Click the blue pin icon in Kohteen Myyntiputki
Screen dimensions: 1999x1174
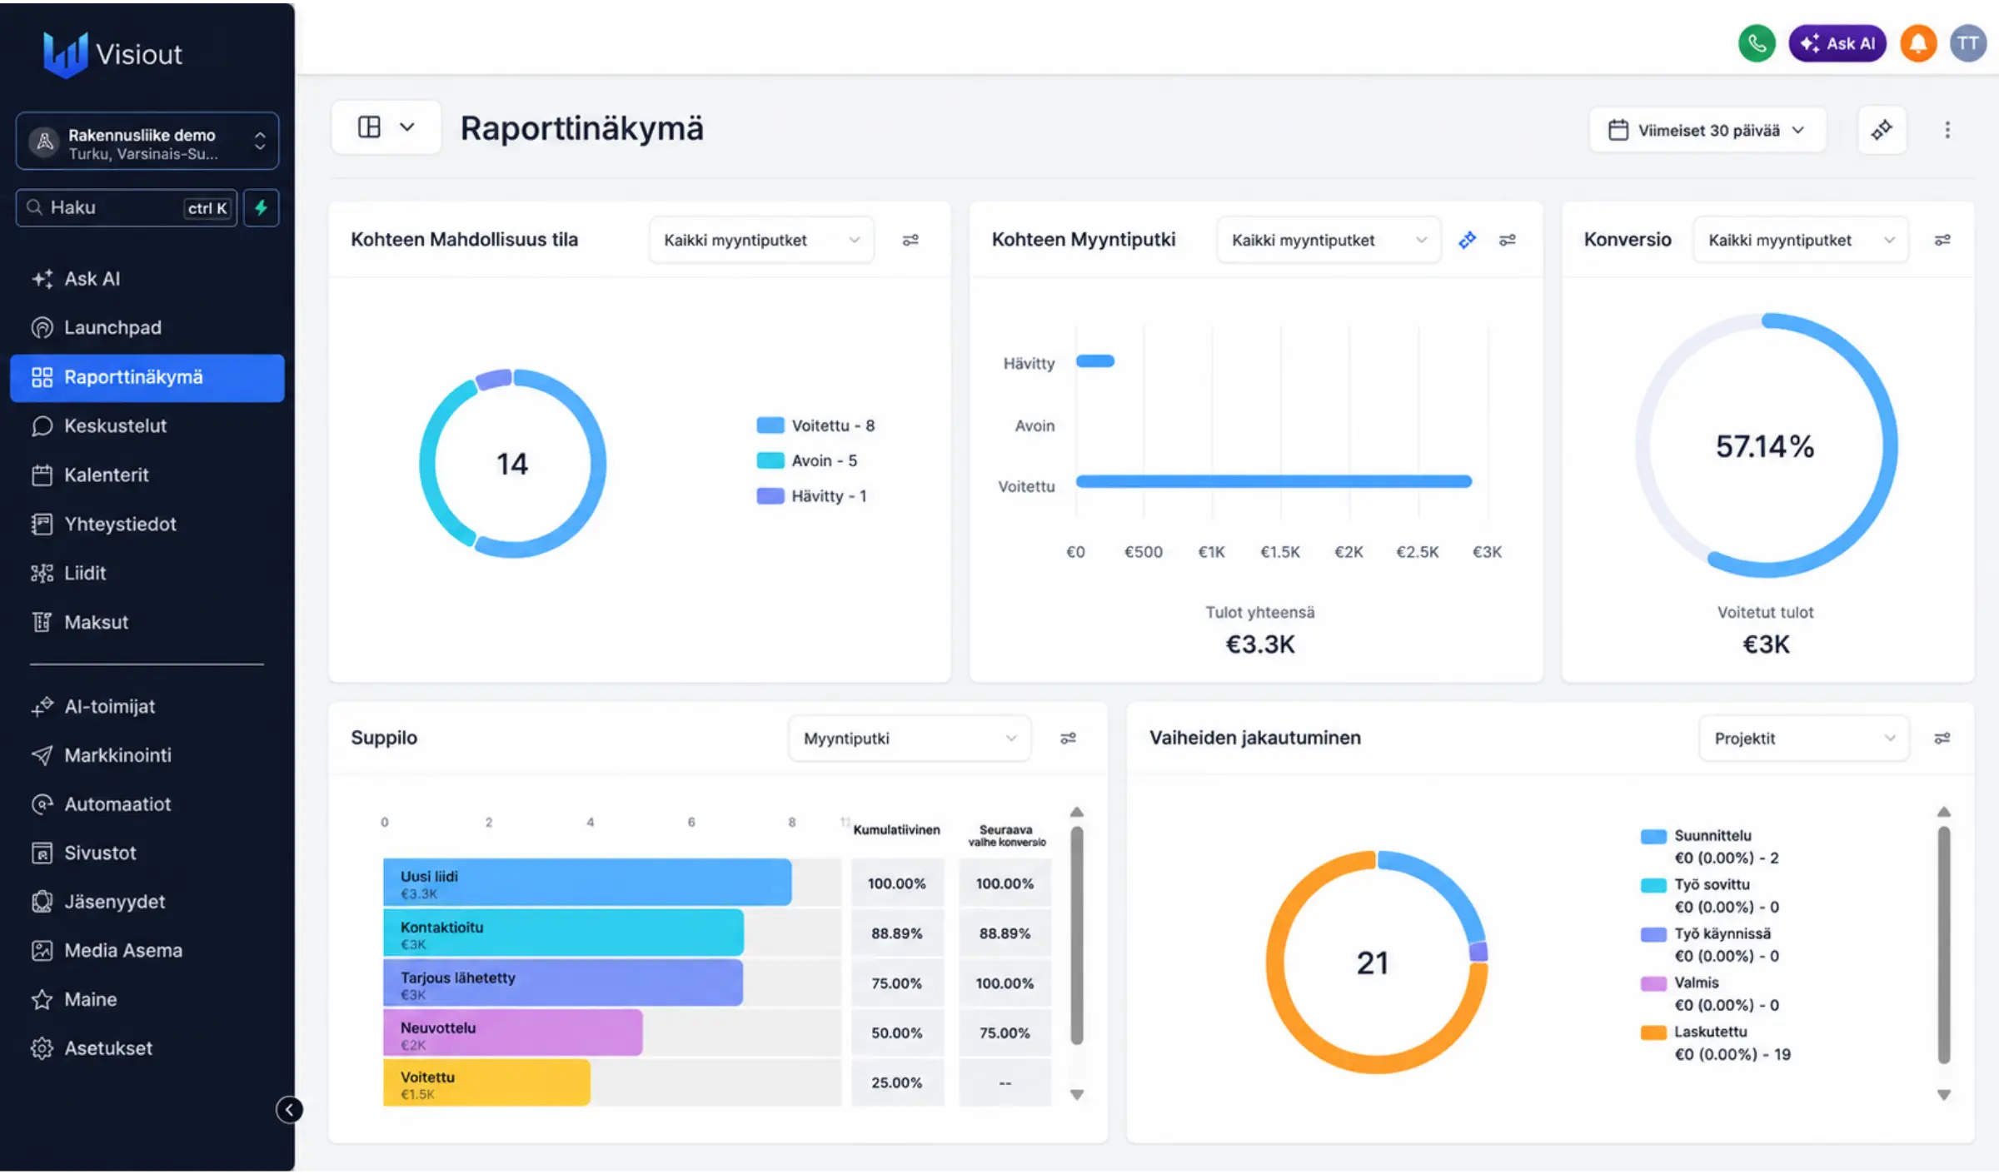pyautogui.click(x=1467, y=240)
